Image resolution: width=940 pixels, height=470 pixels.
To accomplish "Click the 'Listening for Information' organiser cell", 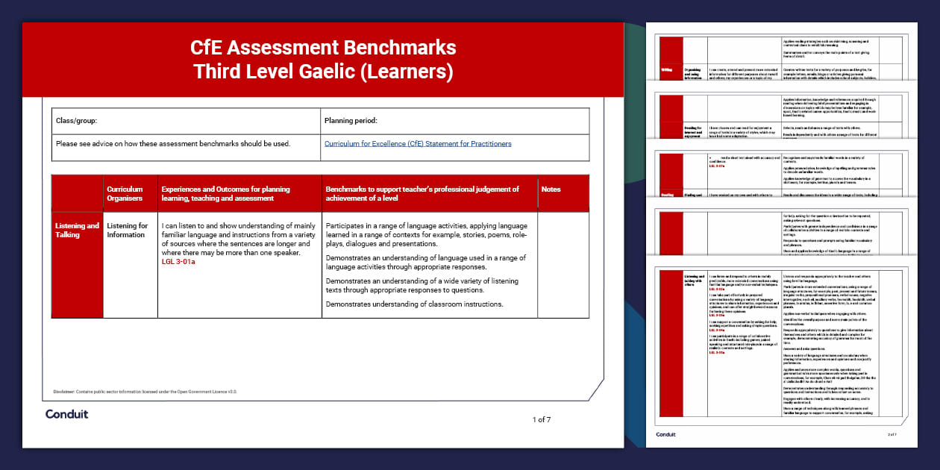I will coord(127,230).
